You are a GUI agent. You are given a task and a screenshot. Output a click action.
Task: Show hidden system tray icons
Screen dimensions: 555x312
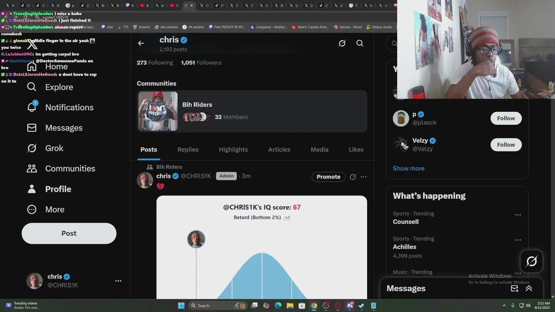click(504, 305)
